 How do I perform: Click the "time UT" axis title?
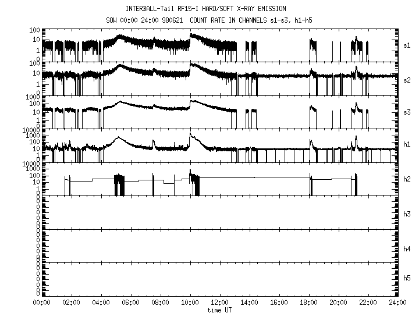[219, 310]
